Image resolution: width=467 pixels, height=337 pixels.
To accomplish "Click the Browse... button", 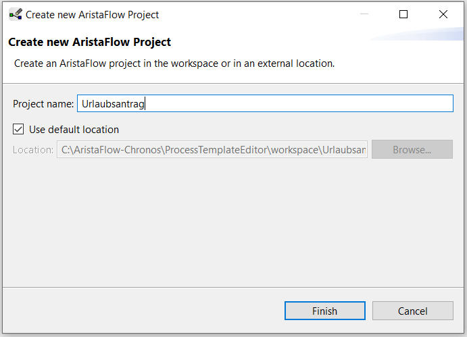I will (412, 149).
